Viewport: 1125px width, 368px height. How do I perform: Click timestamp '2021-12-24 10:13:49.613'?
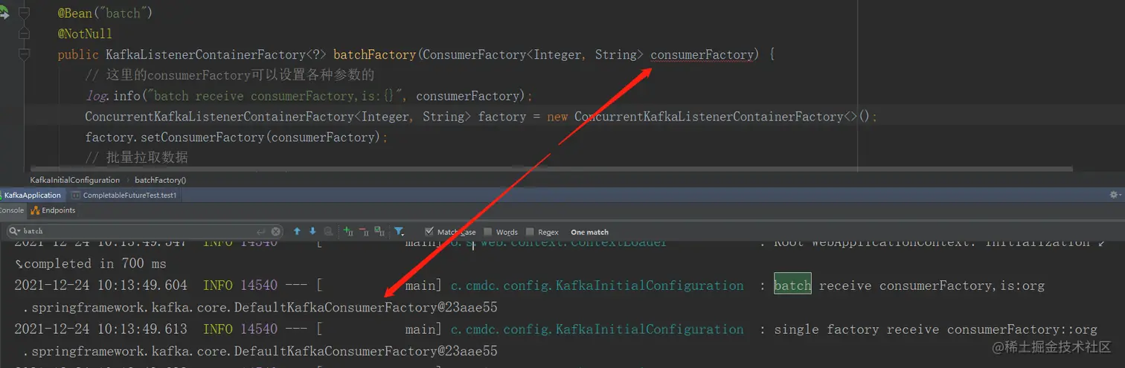(x=100, y=329)
